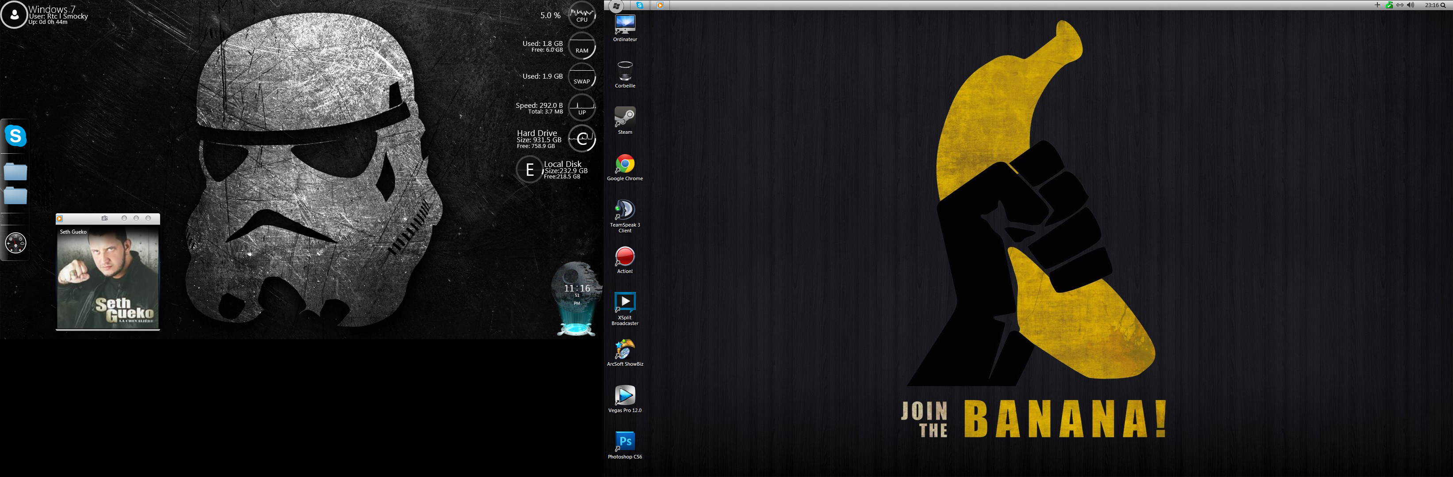This screenshot has width=1453, height=477.
Task: Click the 'User: Rtc l Smocky' text
Action: (x=59, y=16)
